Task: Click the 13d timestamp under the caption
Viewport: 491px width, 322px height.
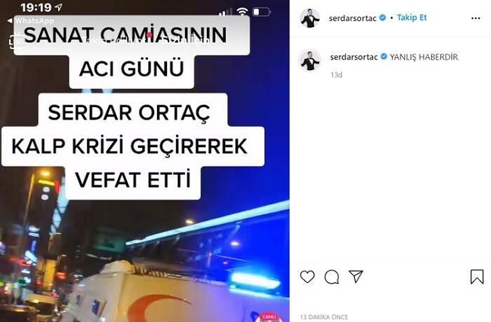Action: click(337, 75)
